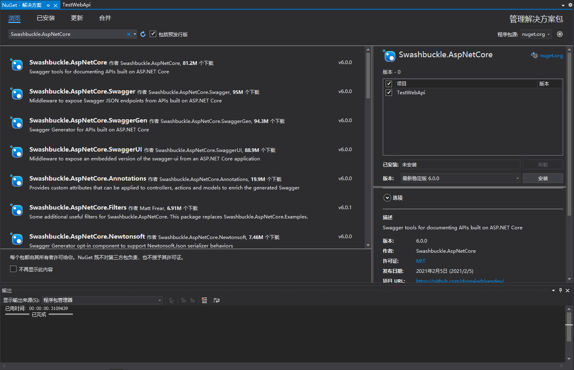
Task: Click the Output panel horizontal scroll right arrow
Action: pos(563,366)
